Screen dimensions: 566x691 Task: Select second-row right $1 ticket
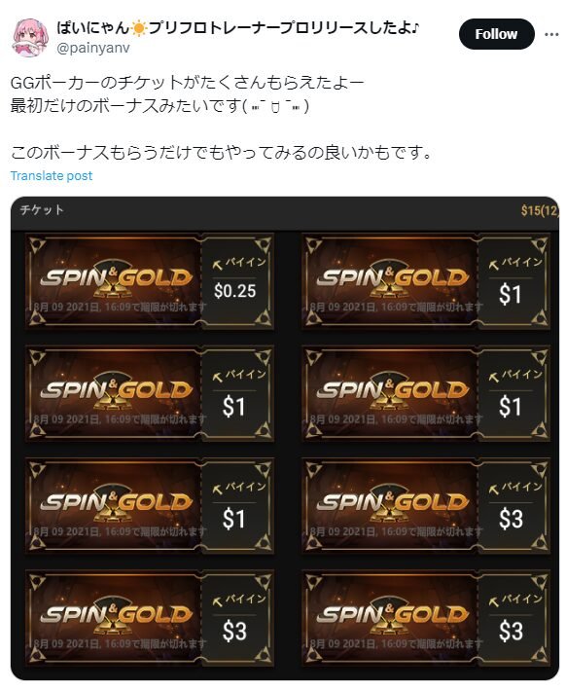click(426, 394)
